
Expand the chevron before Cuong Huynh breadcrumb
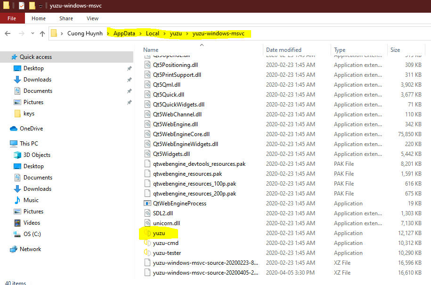pos(62,33)
